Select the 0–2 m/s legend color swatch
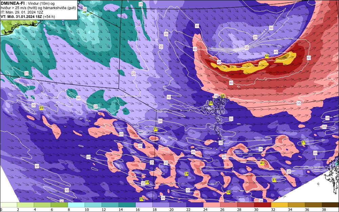 [x=9, y=205]
